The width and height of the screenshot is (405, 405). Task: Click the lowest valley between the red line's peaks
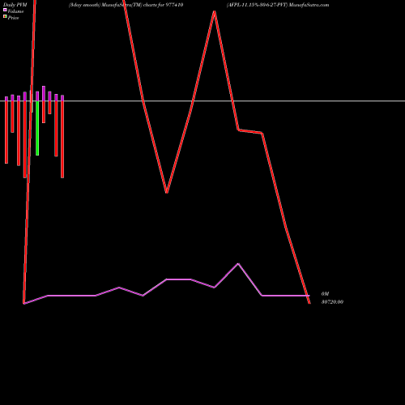[167, 192]
